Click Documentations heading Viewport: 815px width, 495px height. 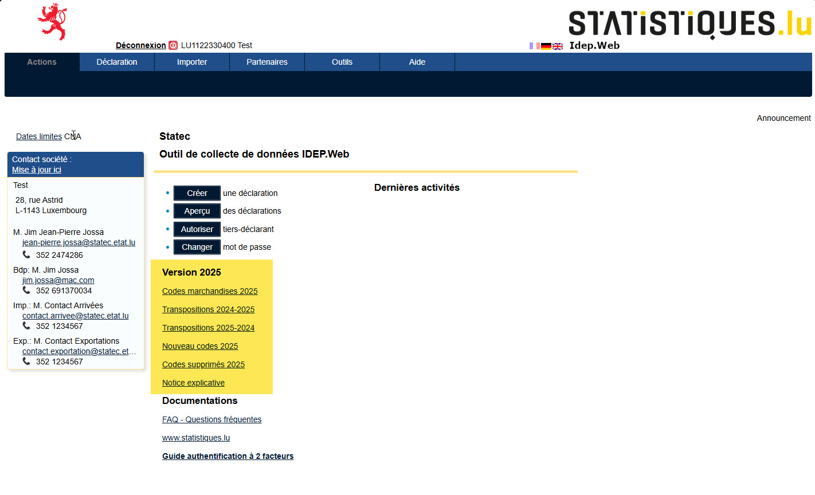click(x=199, y=400)
